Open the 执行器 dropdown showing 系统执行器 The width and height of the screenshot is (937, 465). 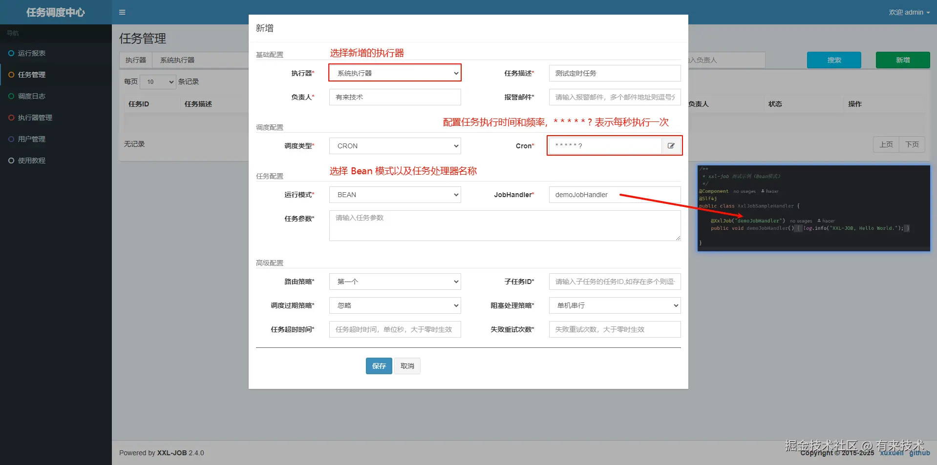point(395,73)
